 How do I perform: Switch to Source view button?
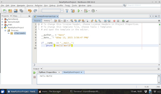pos(37,21)
